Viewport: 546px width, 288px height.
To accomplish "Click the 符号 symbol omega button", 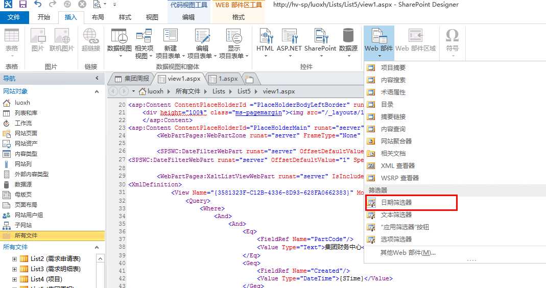I will pyautogui.click(x=453, y=43).
